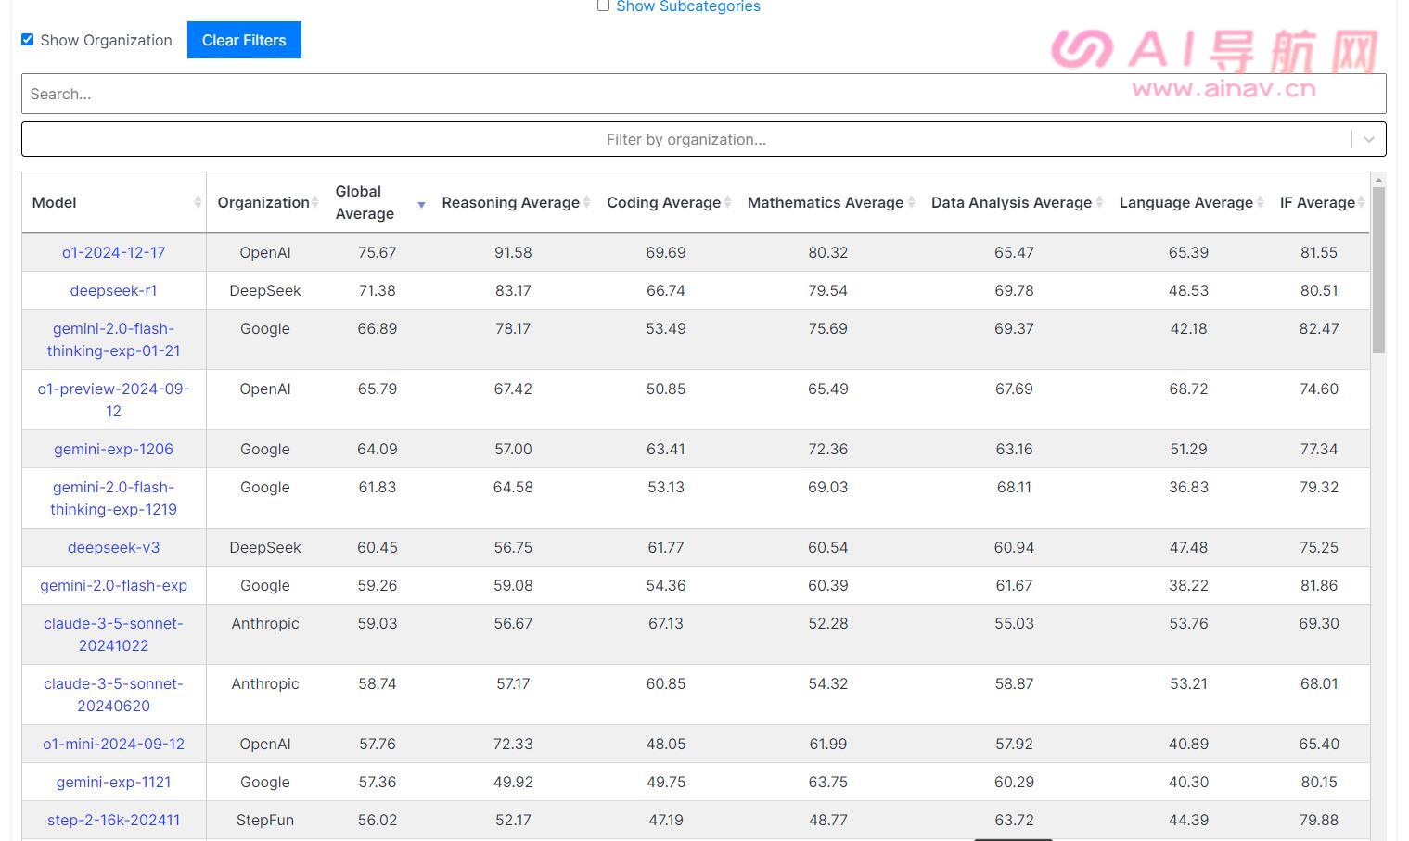Open the deepseek-v3 model link
The width and height of the screenshot is (1409, 841).
(x=114, y=547)
